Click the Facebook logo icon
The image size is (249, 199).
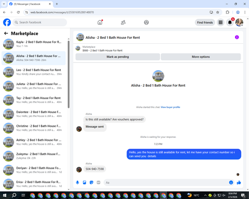(x=7, y=22)
